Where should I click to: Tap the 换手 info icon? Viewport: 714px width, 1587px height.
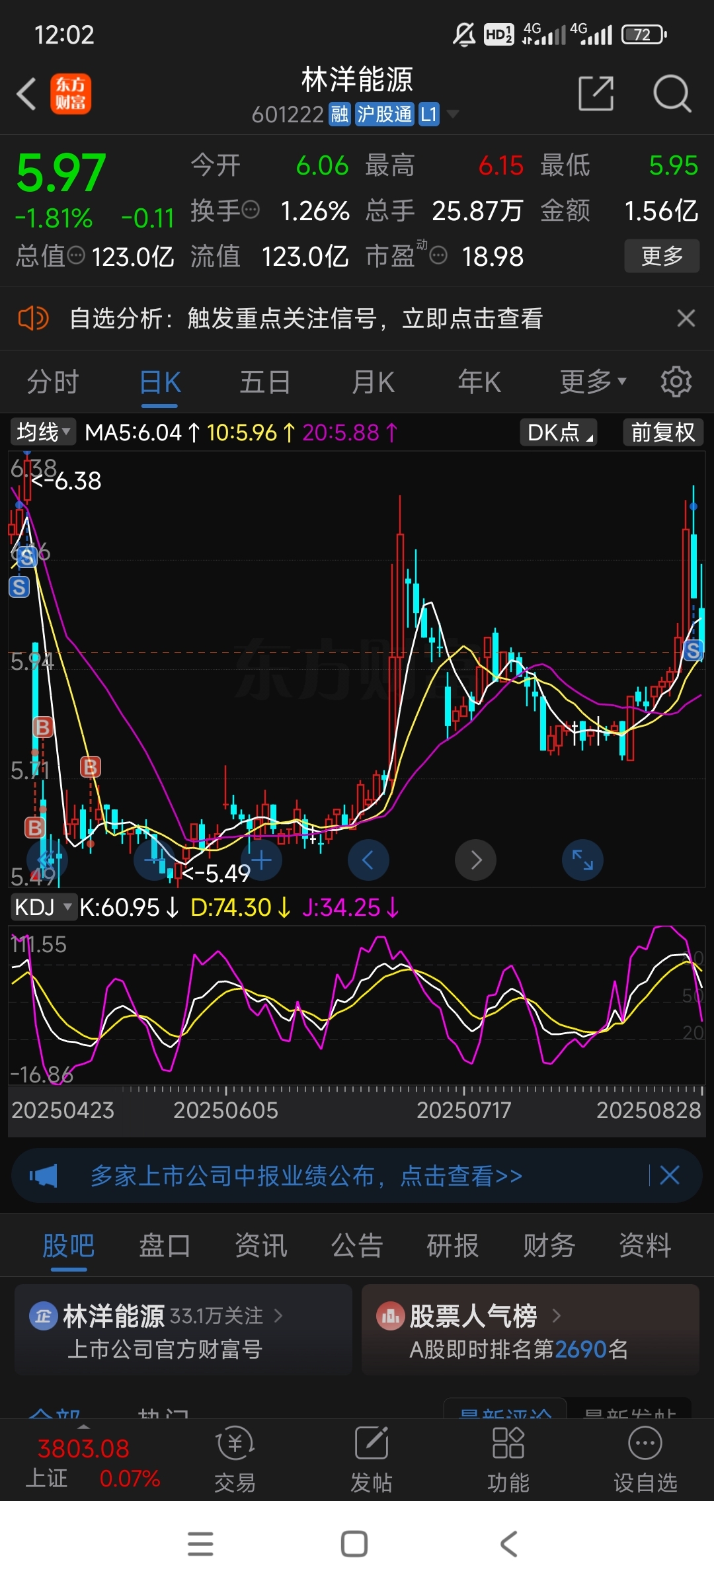coord(251,210)
